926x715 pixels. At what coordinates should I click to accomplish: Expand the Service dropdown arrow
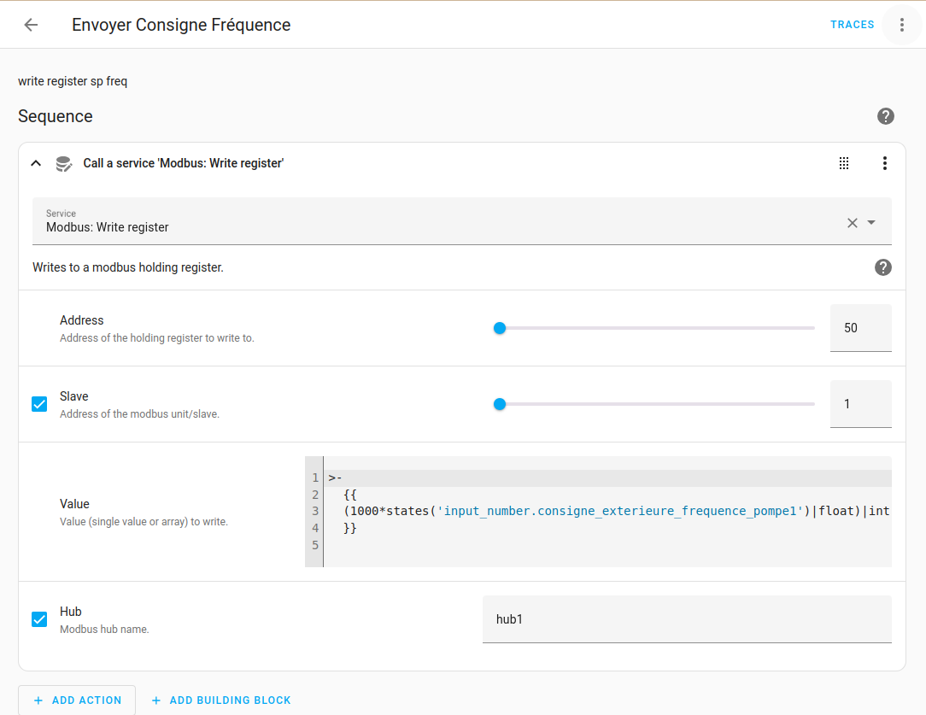[x=870, y=222]
